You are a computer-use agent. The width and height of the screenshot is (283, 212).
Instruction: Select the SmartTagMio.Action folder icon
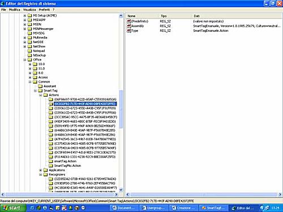(51, 166)
